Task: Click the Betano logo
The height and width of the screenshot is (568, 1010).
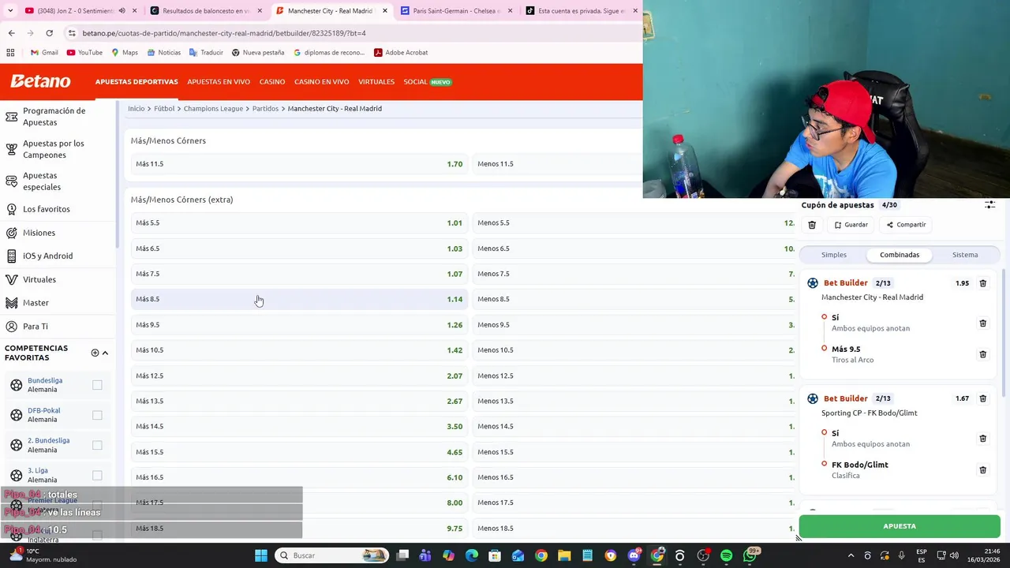Action: tap(40, 81)
